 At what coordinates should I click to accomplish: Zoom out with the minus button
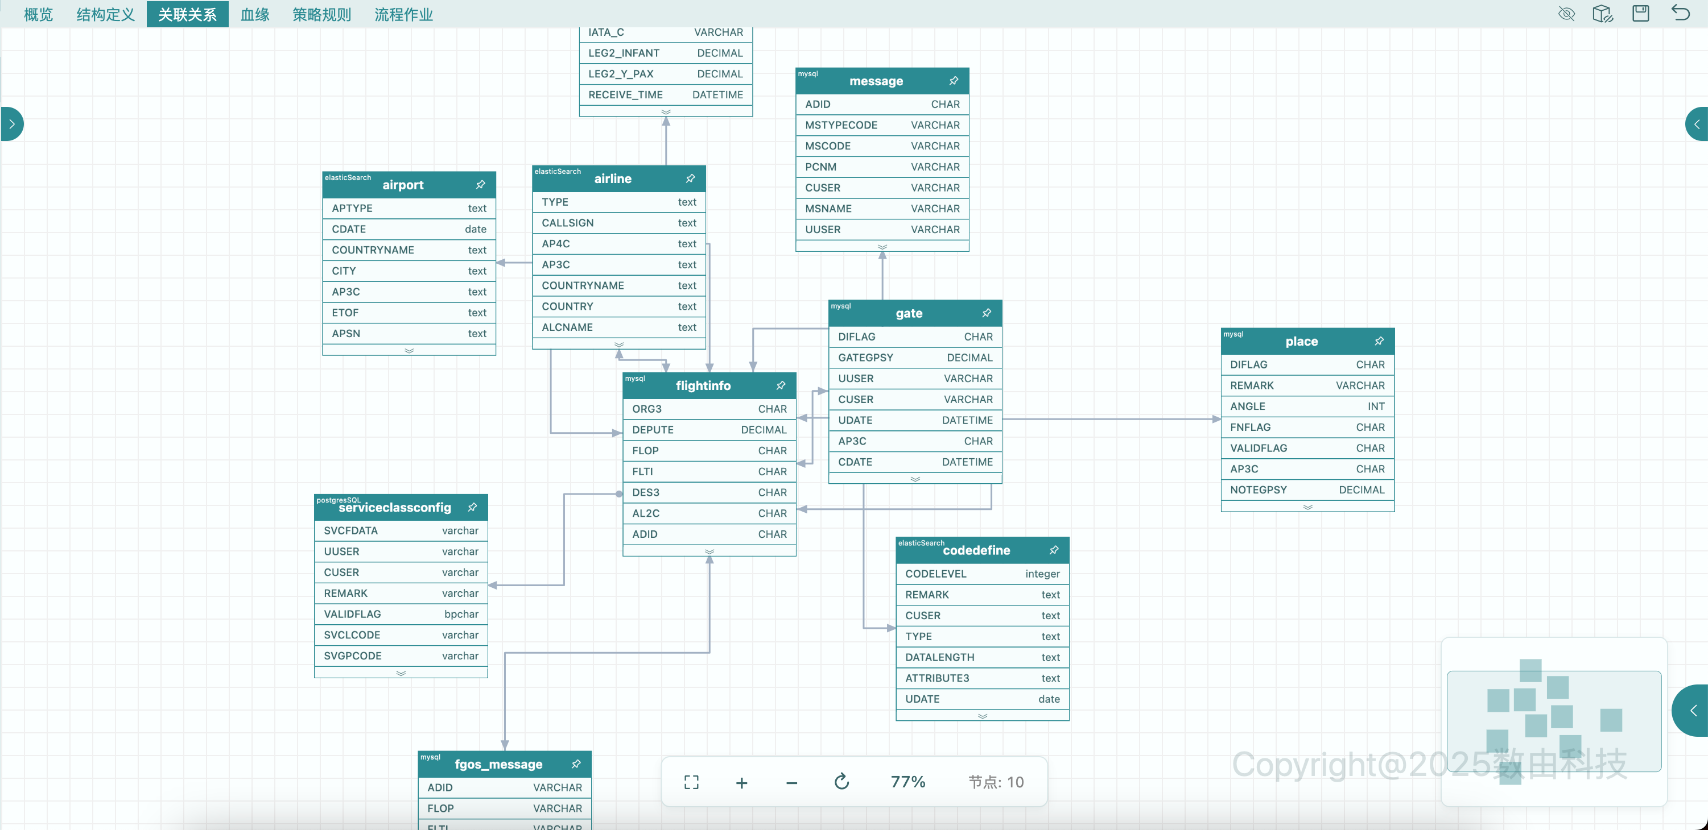tap(791, 782)
